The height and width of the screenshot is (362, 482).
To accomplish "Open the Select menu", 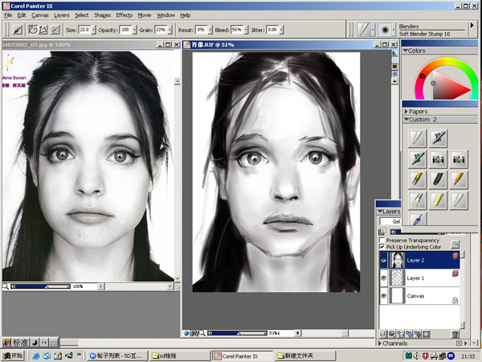I will (81, 15).
